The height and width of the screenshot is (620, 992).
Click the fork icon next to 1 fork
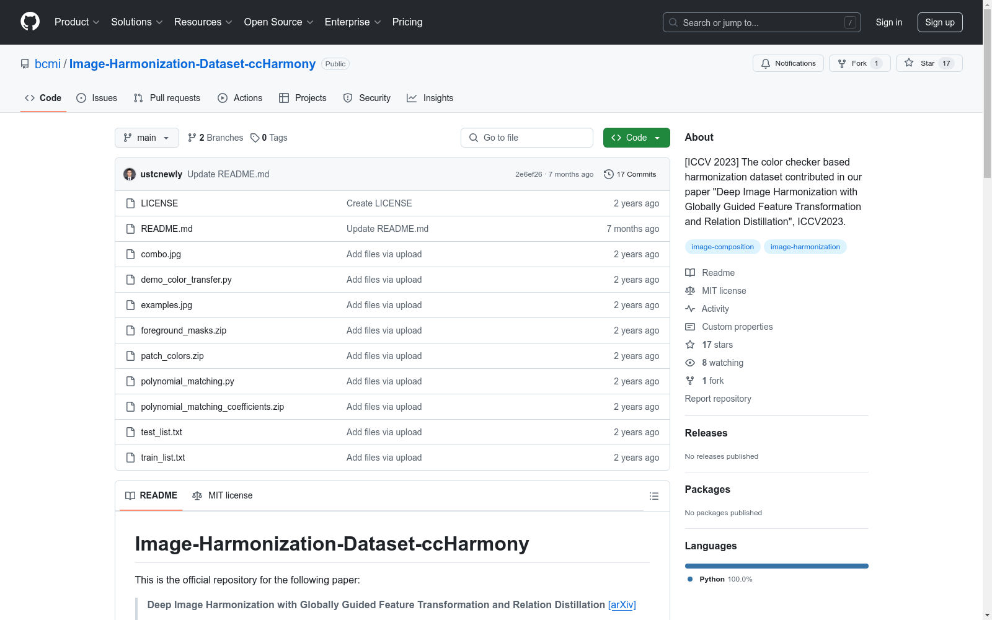point(690,381)
